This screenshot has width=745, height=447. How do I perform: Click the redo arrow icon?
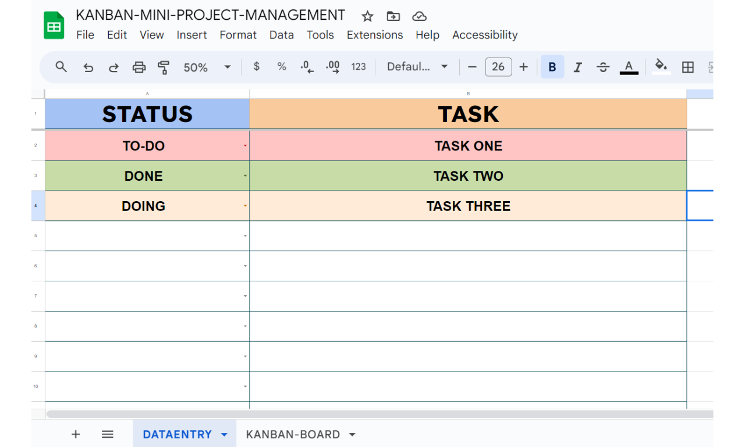point(113,67)
